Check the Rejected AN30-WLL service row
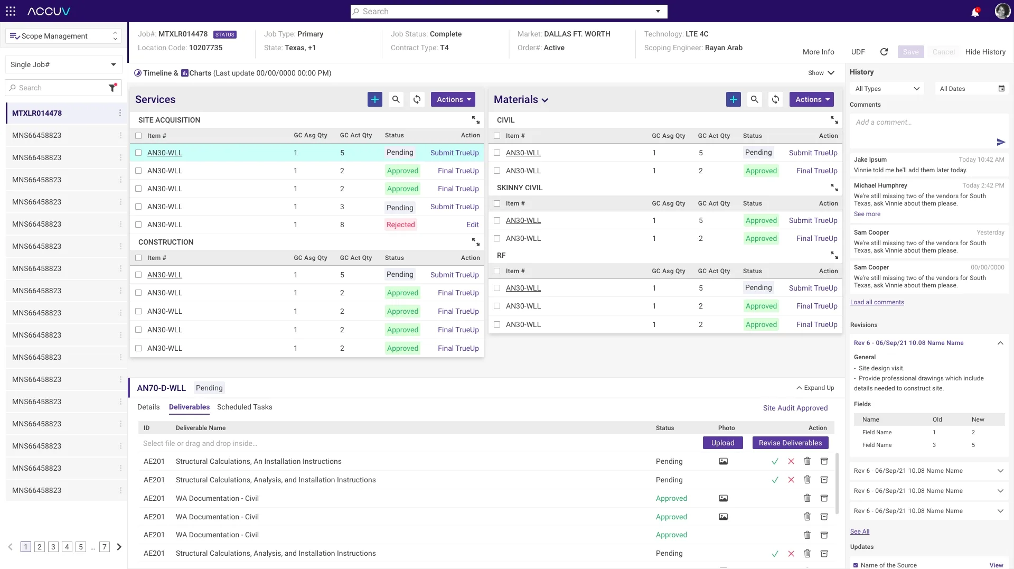1014x569 pixels. click(x=138, y=225)
